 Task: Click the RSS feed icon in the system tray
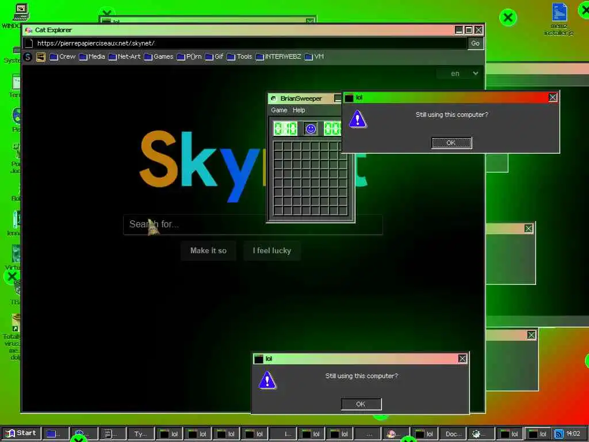(559, 434)
